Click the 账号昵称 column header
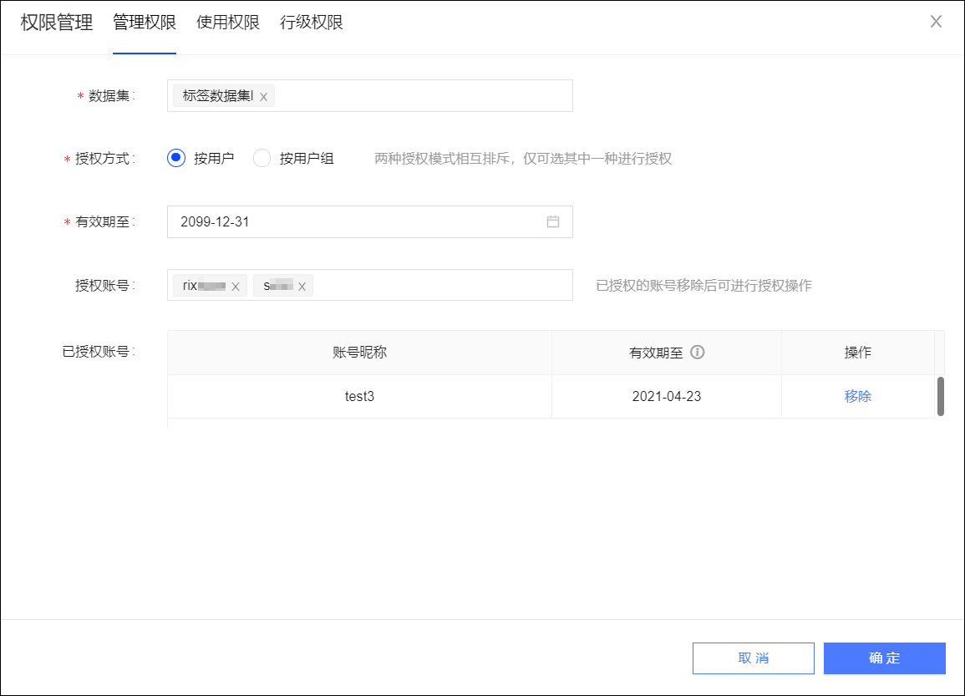 click(359, 352)
